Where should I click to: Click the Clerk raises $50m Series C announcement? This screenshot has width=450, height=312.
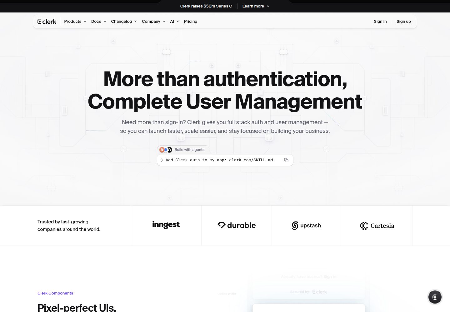pos(206,6)
